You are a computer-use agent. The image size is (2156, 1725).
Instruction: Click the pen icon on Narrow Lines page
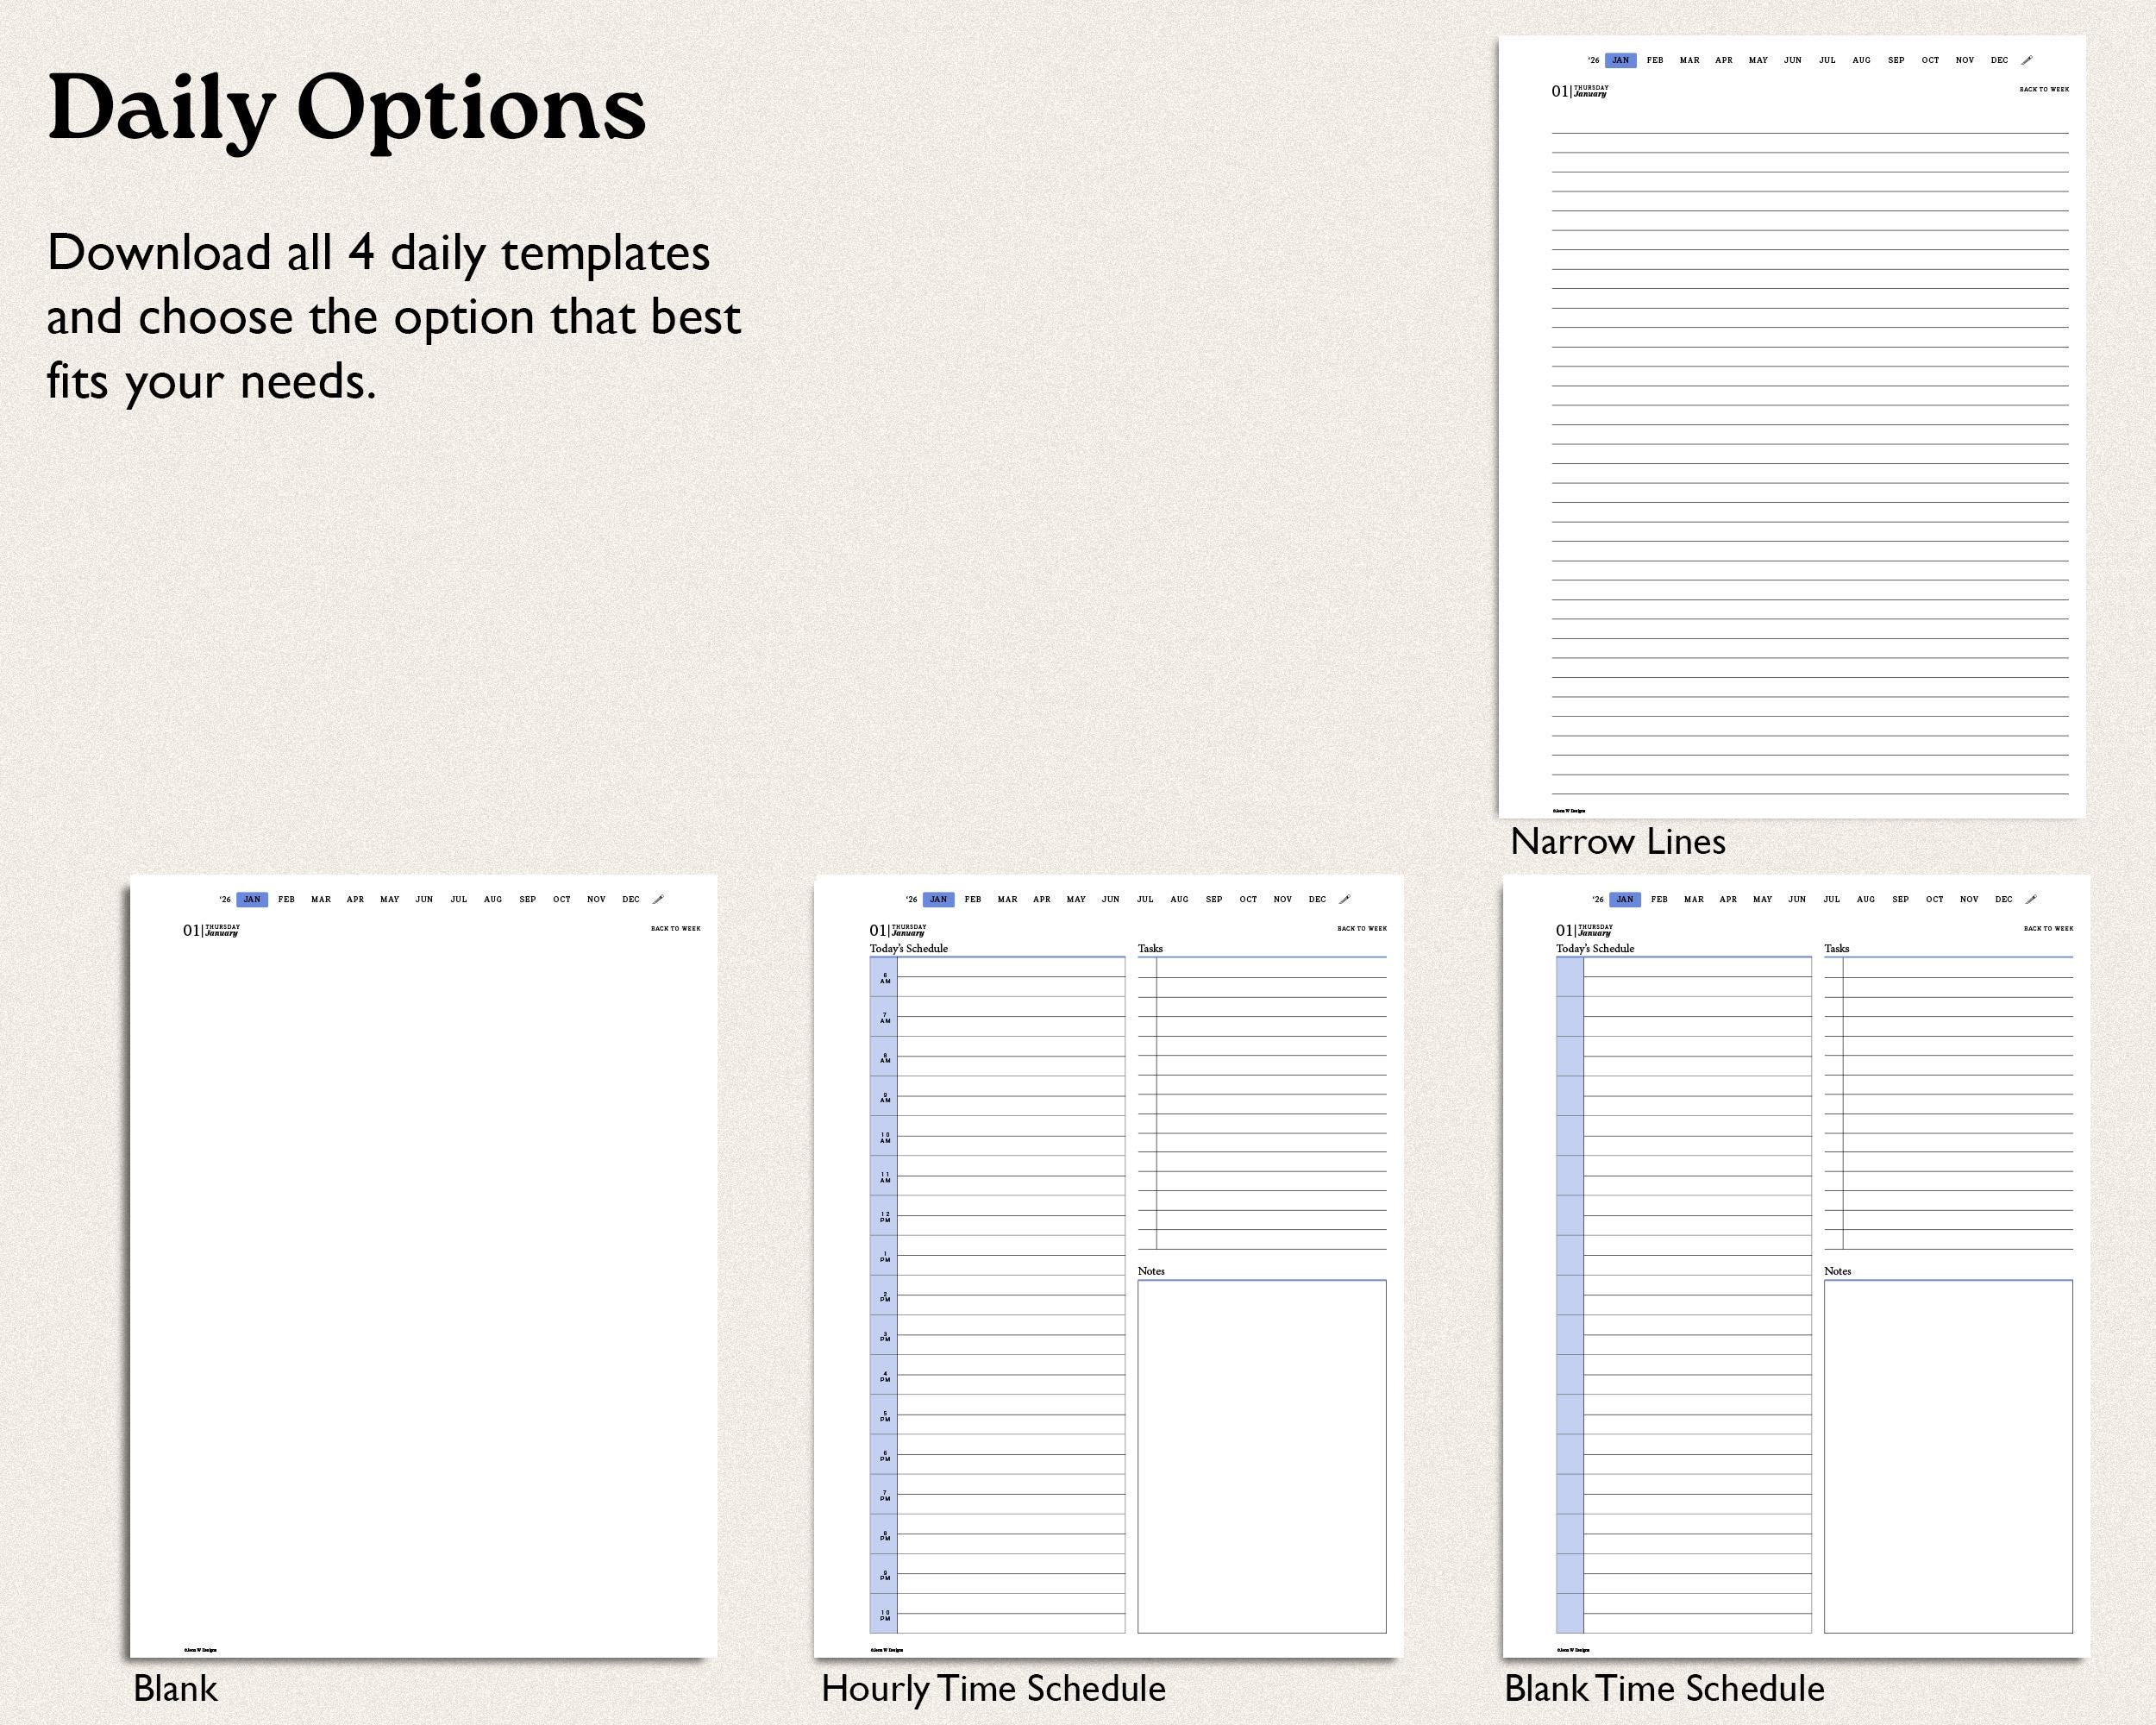(x=2027, y=60)
